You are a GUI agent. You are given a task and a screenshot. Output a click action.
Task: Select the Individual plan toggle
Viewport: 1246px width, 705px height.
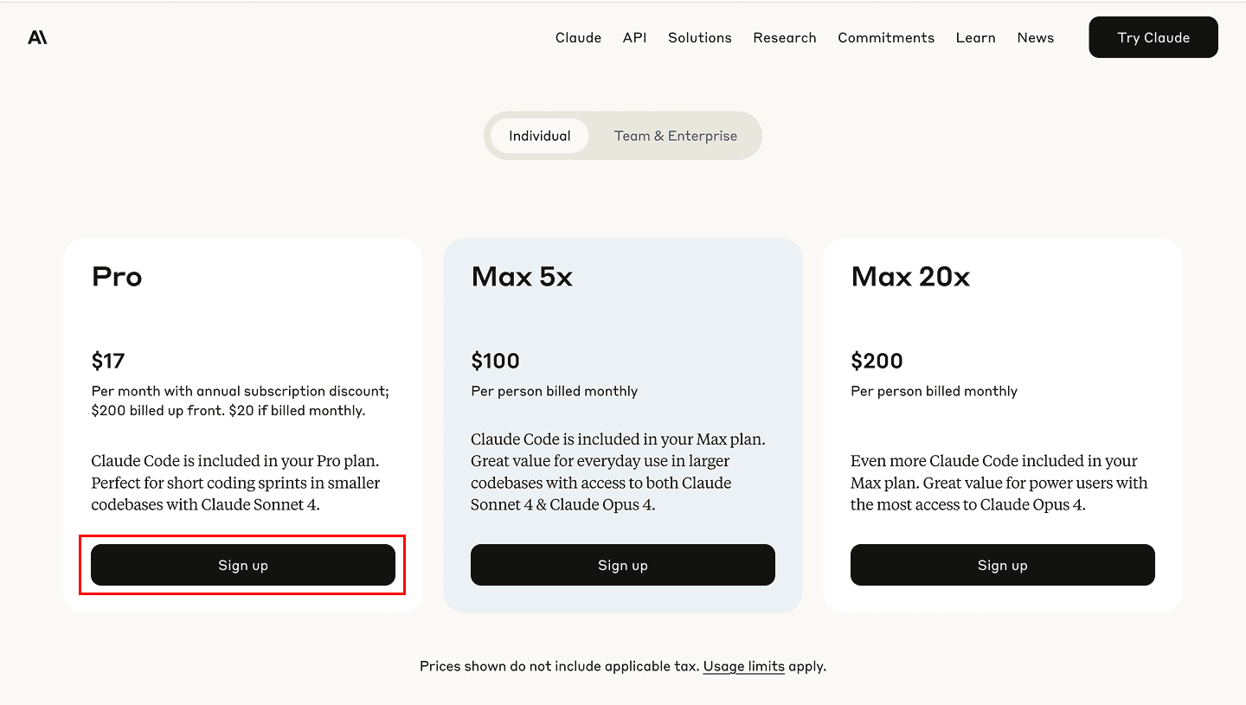pyautogui.click(x=540, y=135)
